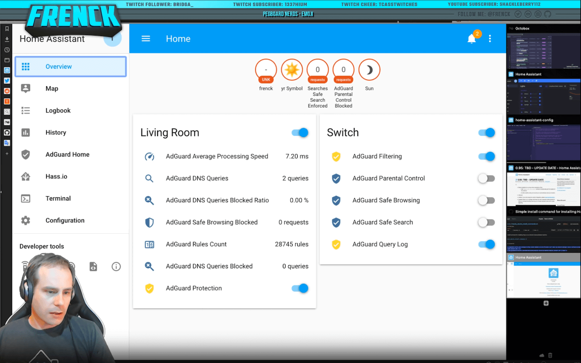The height and width of the screenshot is (363, 581).
Task: Open the developer tools info icon
Action: pos(116,266)
